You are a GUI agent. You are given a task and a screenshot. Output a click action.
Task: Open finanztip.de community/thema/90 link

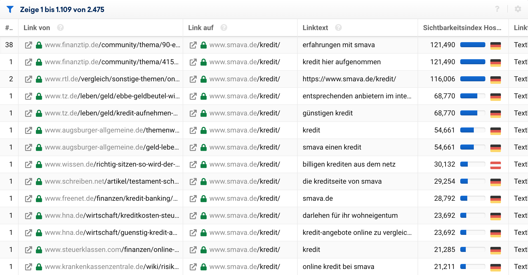click(x=112, y=45)
